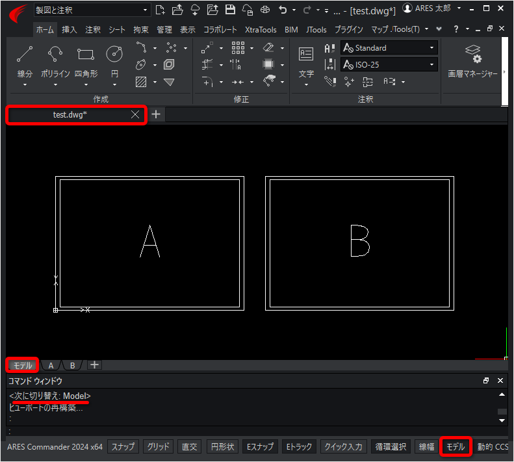Switch to the 注釈 ribbon tab

click(93, 30)
